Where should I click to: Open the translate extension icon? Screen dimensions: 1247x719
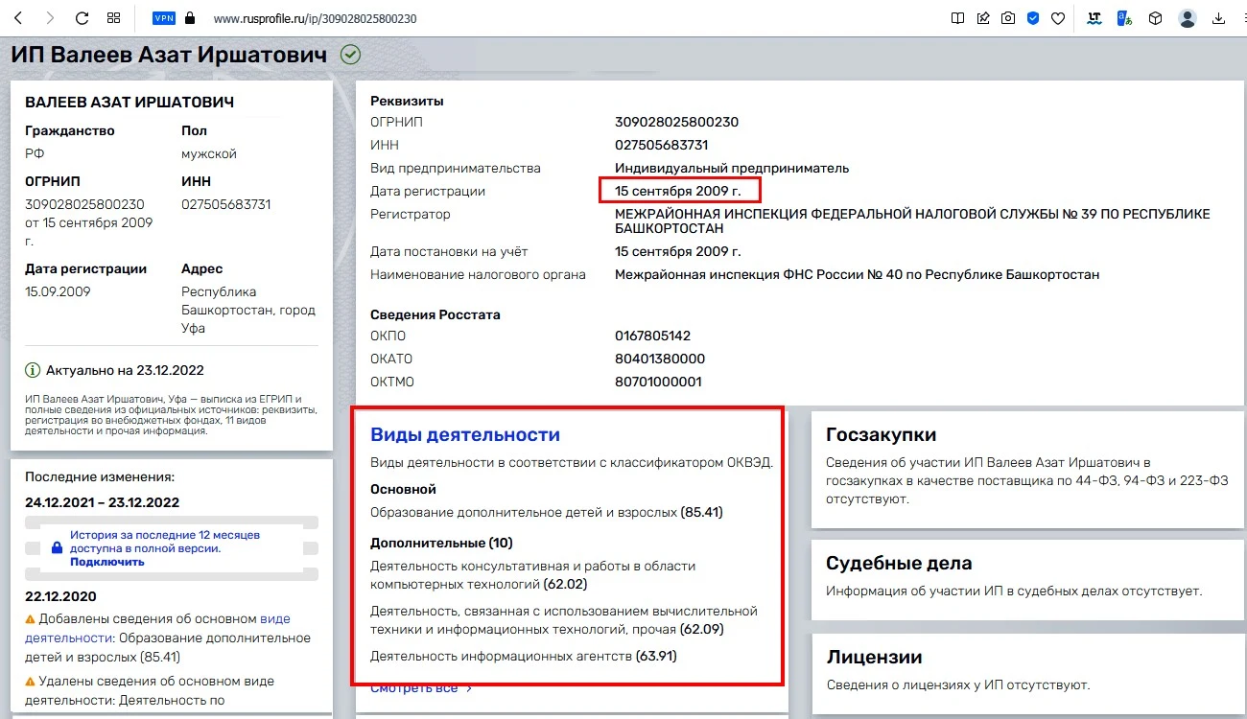(1124, 18)
